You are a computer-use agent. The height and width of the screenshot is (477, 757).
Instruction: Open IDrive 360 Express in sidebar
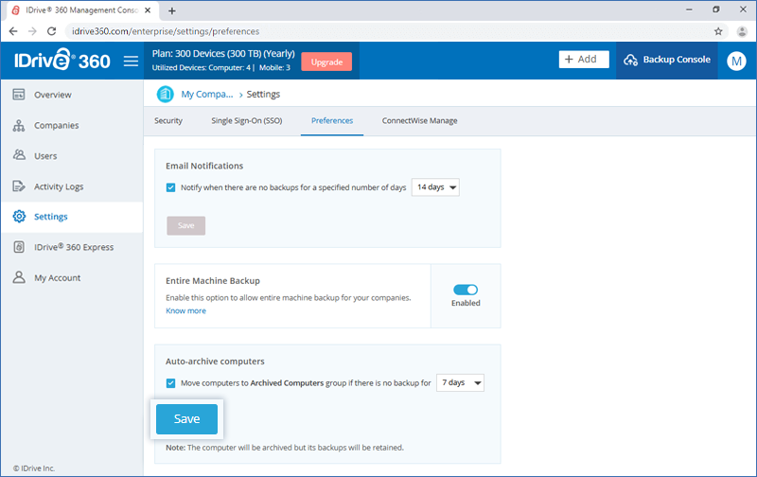(73, 247)
